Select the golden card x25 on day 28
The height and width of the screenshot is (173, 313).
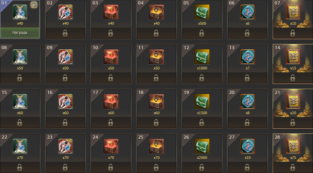point(293,146)
